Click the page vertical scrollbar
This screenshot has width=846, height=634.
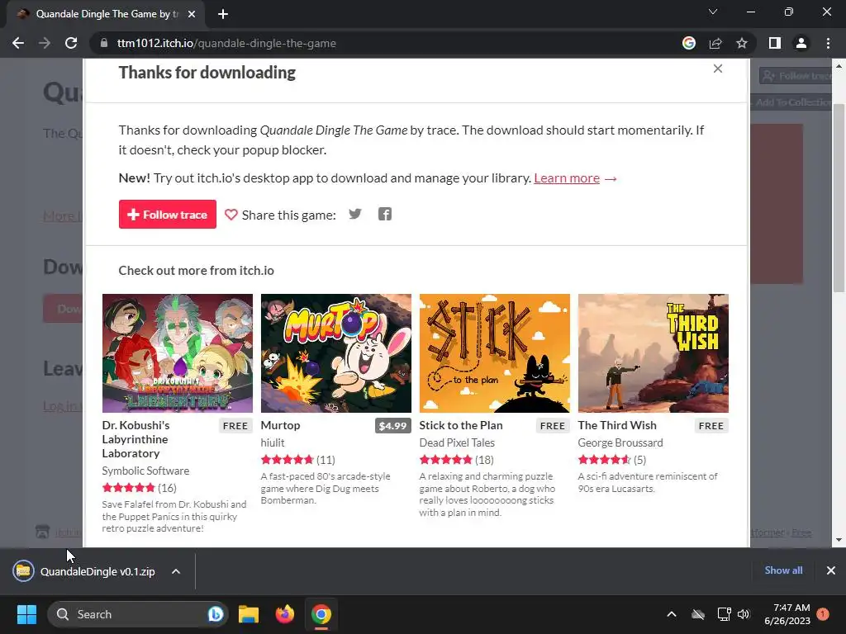[x=839, y=198]
